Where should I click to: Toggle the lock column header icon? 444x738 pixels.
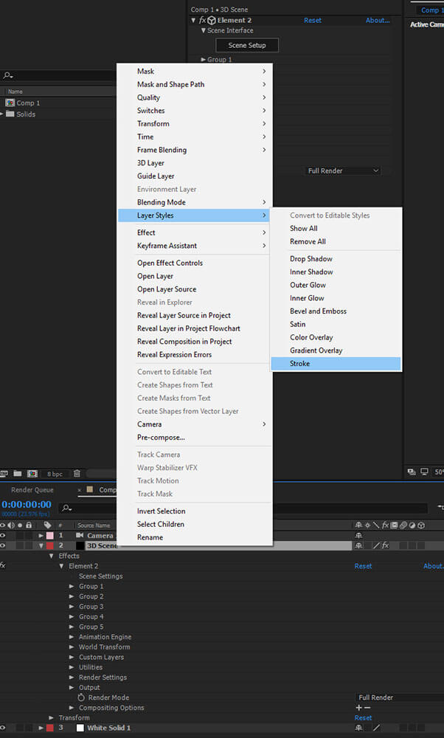click(x=29, y=525)
